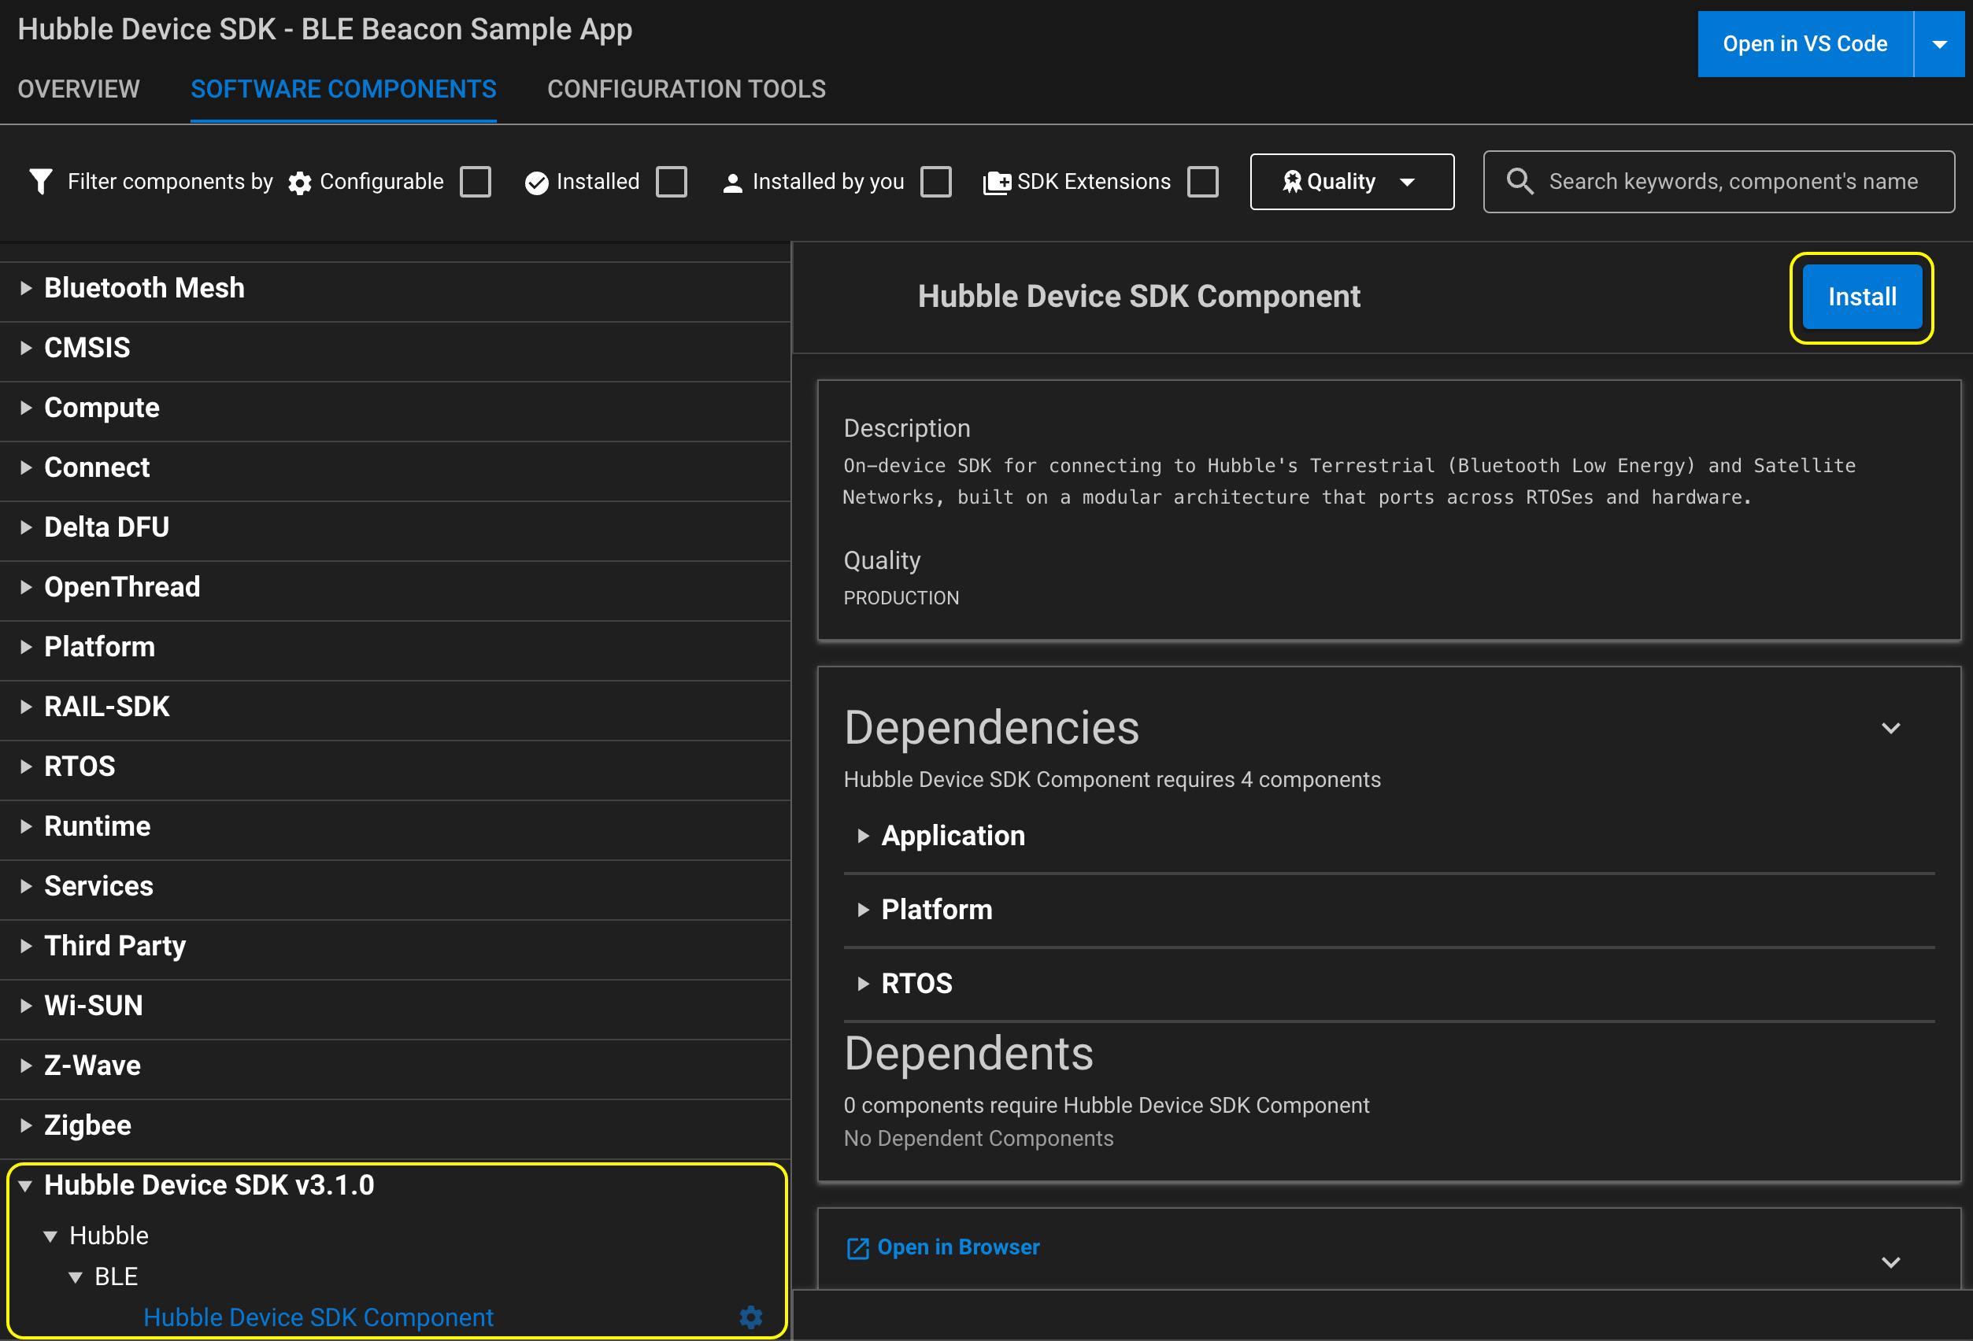Expand the Wi-SUN category
Image resolution: width=1973 pixels, height=1341 pixels.
(25, 1006)
